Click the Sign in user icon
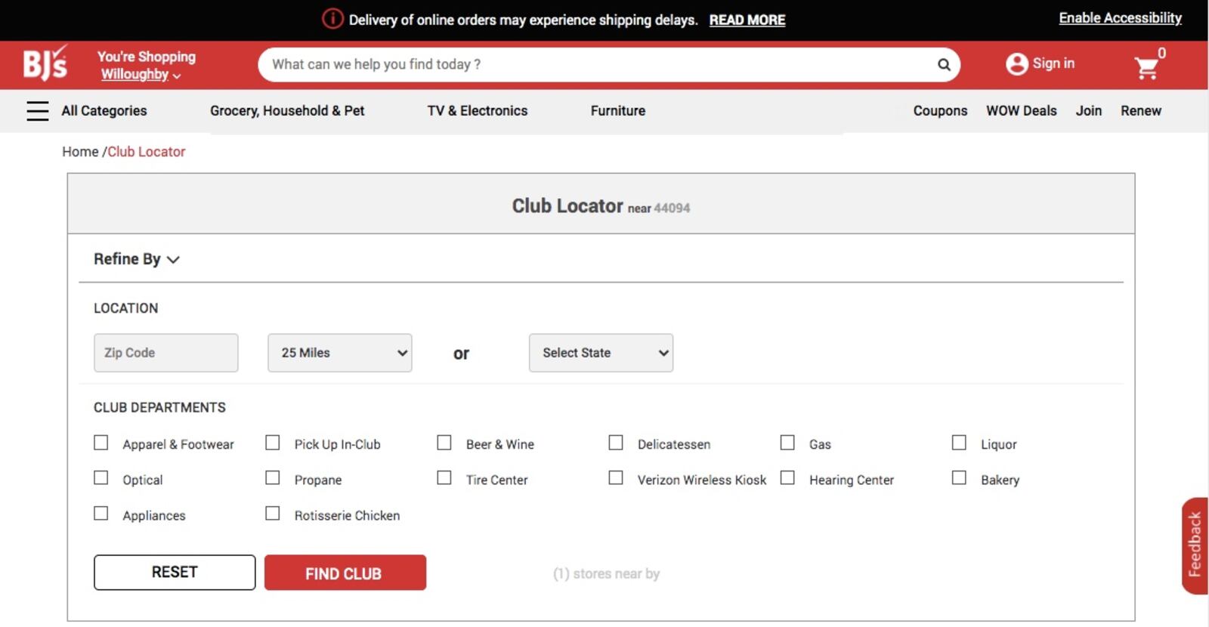Screen dimensions: 1209x627 click(1016, 64)
